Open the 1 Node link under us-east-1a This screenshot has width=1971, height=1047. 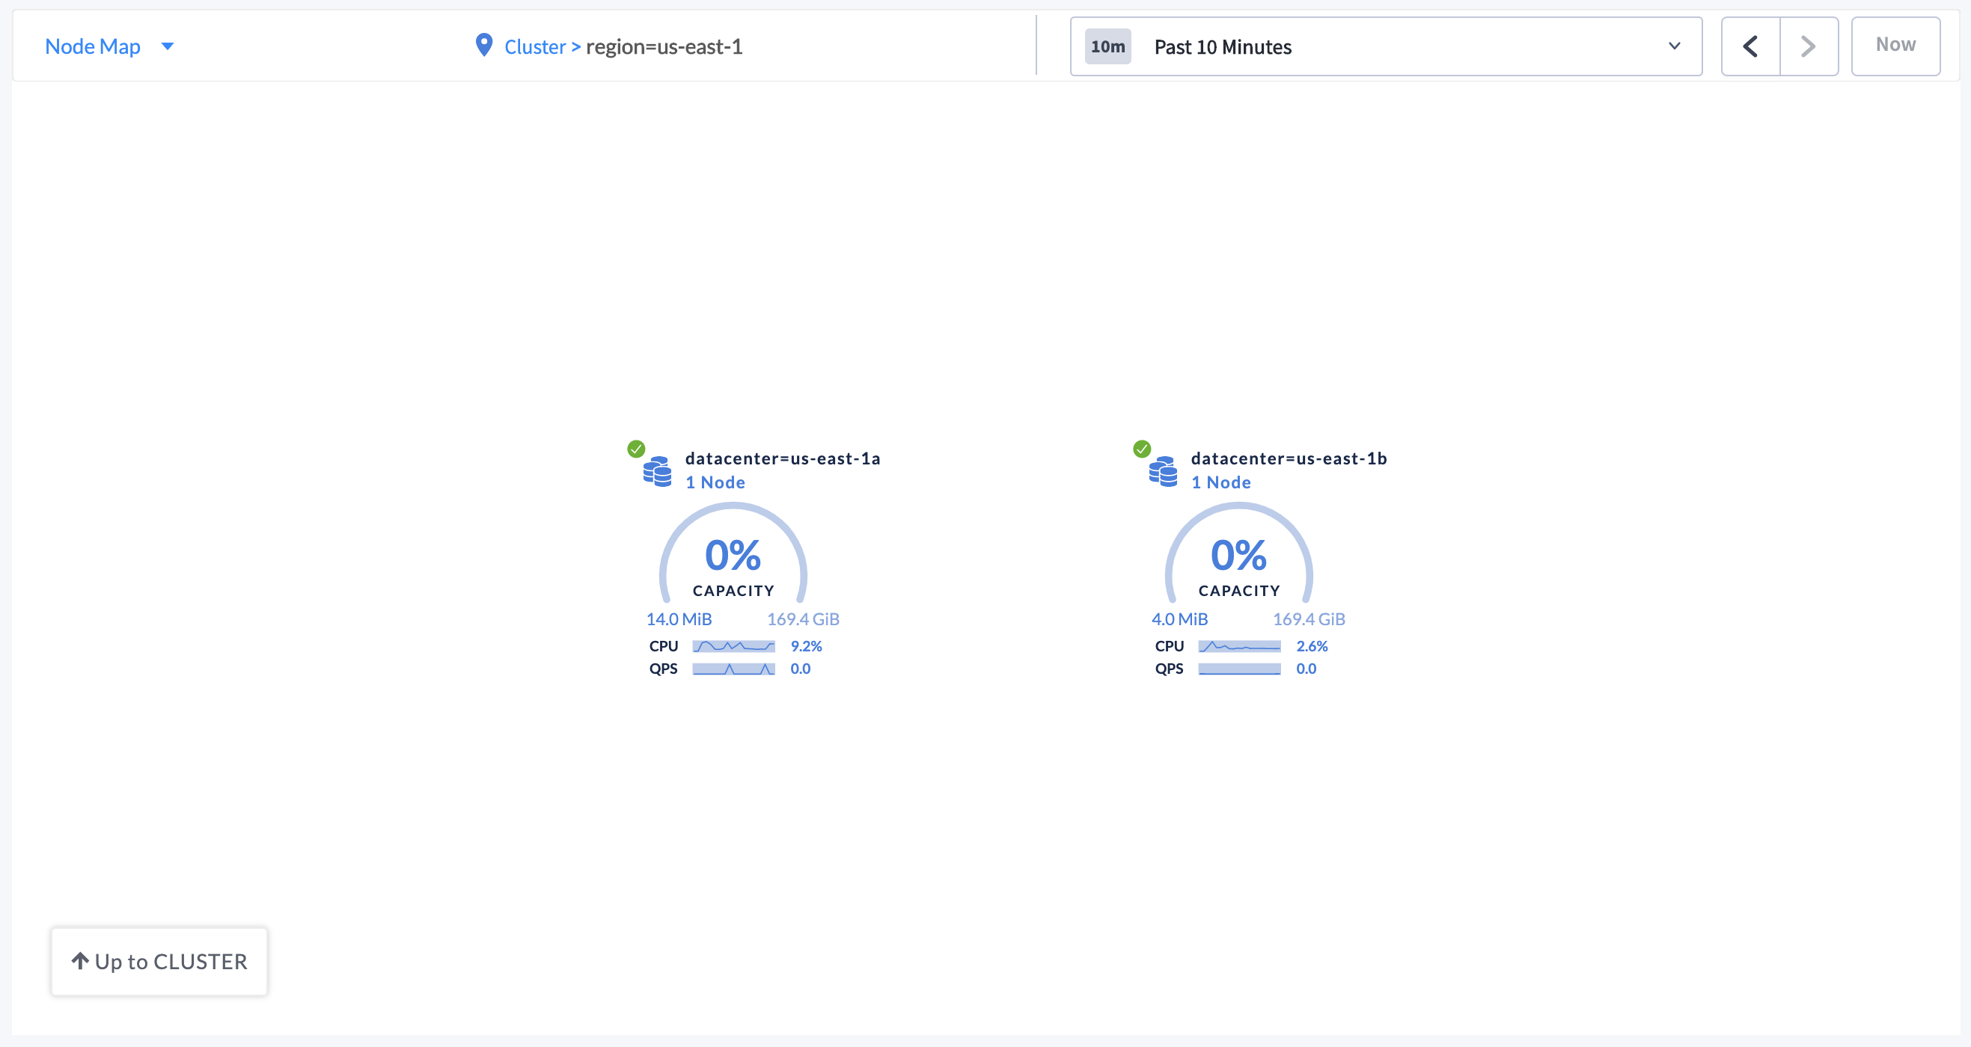715,482
